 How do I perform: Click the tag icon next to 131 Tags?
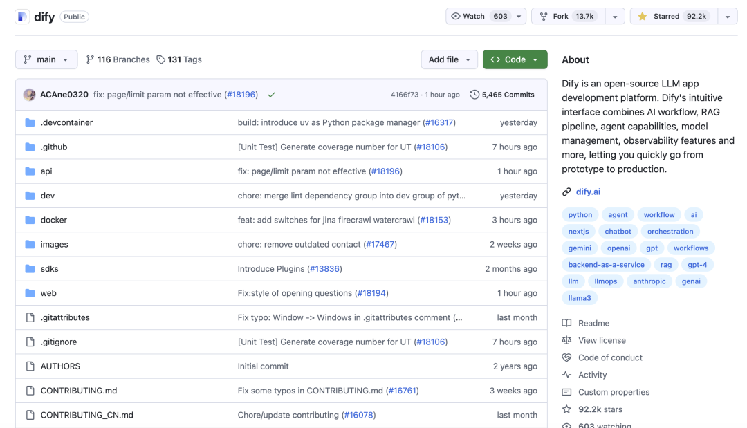[x=161, y=59]
